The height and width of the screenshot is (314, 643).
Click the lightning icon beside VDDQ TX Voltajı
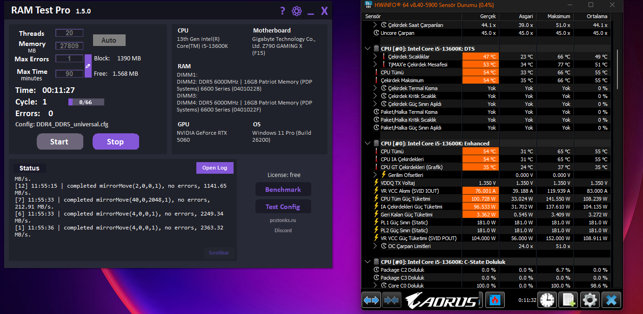pyautogui.click(x=376, y=183)
